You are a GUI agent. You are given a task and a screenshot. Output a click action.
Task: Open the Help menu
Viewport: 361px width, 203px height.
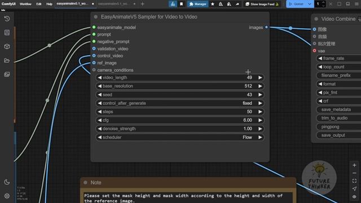pyautogui.click(x=49, y=4)
